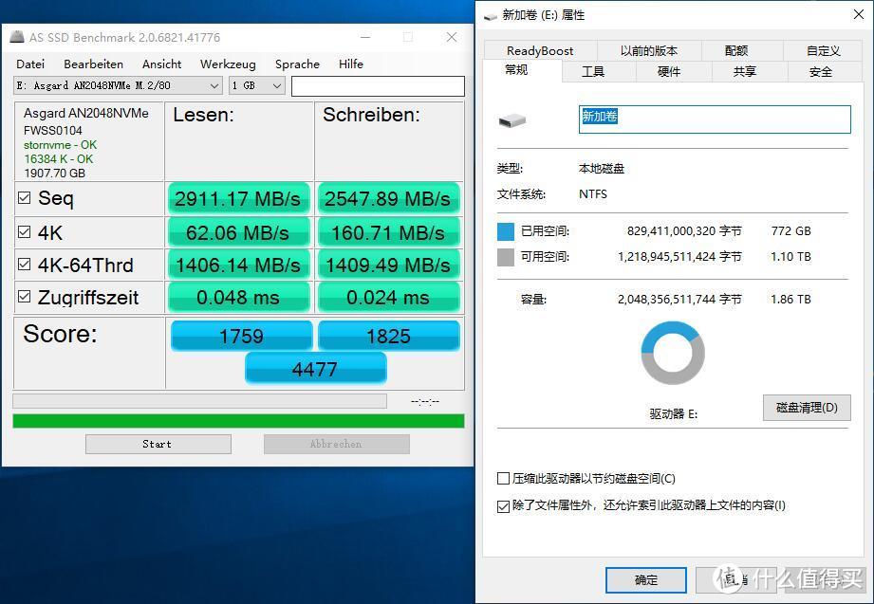The height and width of the screenshot is (604, 874).
Task: Click the drive icon in properties title bar
Action: (491, 16)
